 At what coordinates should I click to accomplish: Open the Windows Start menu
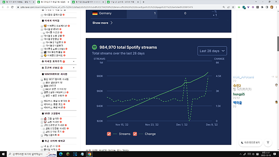[3, 154]
